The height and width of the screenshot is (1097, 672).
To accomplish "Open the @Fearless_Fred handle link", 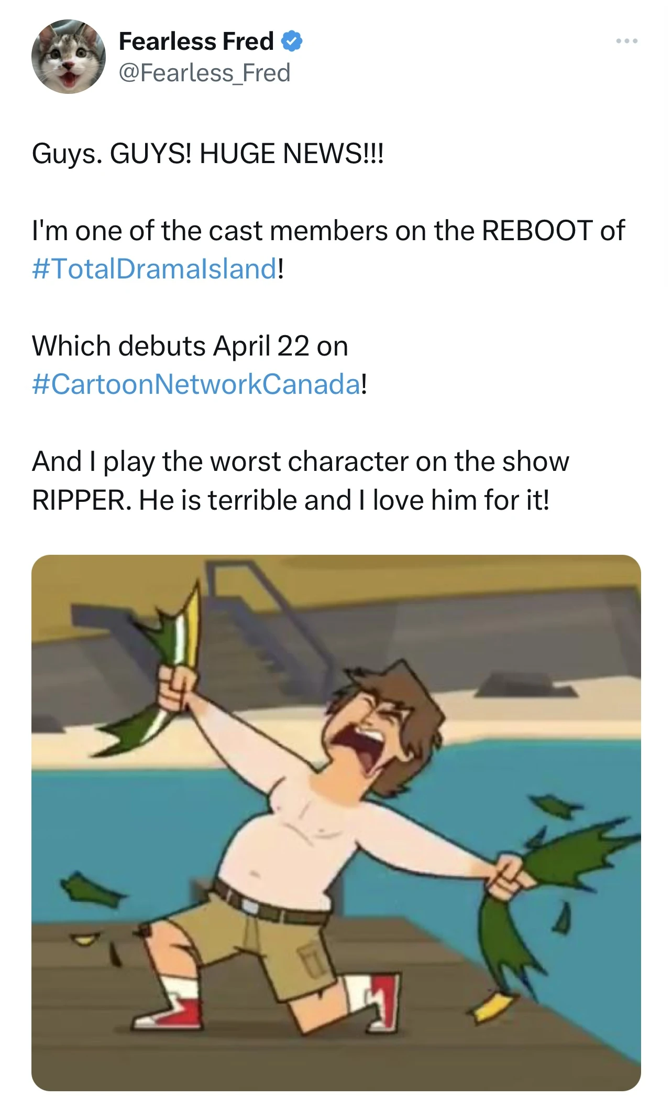I will (204, 73).
